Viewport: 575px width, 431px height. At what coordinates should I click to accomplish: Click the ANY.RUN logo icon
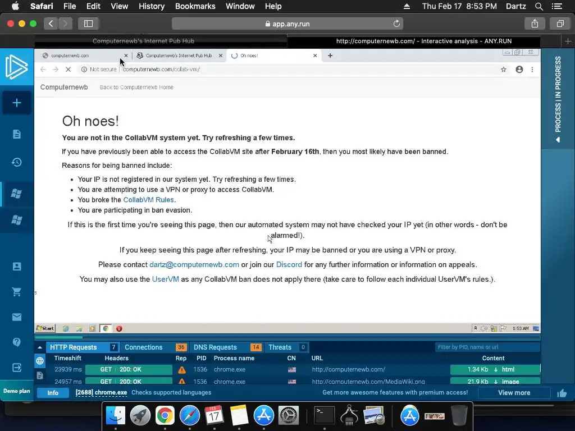[x=16, y=67]
